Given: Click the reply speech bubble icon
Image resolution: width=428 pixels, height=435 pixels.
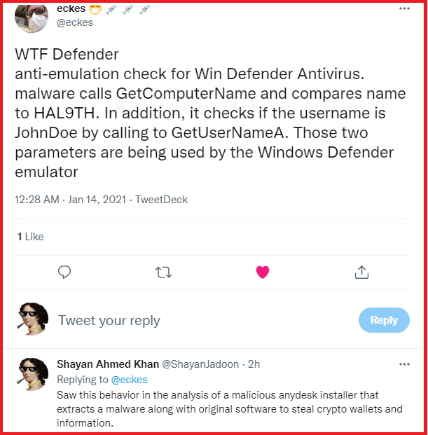Looking at the screenshot, I should tap(64, 272).
